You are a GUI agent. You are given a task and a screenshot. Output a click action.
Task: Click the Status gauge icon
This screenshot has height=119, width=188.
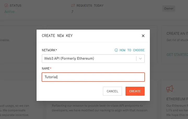[x=6, y=5]
